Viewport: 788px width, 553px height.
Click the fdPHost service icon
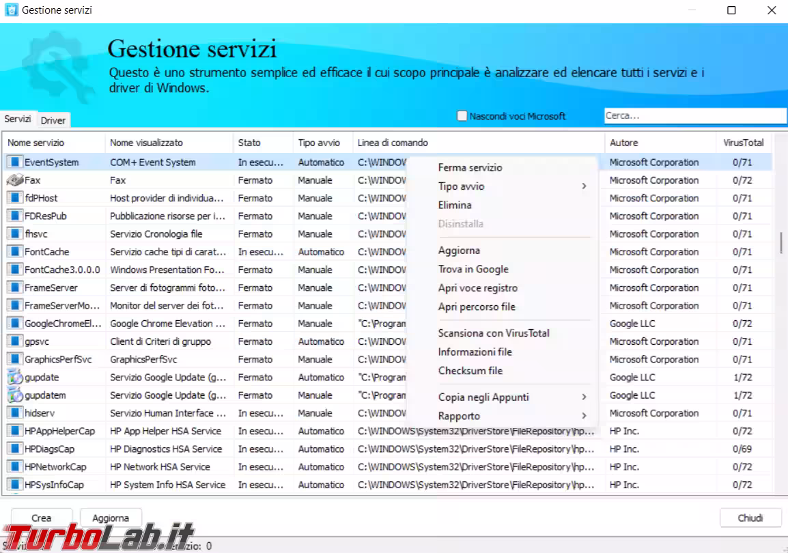(14, 198)
